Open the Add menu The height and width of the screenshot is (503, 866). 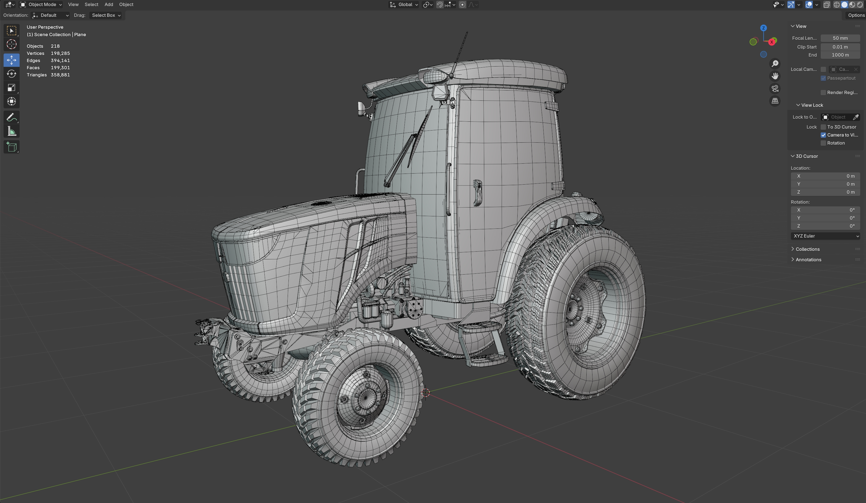108,4
